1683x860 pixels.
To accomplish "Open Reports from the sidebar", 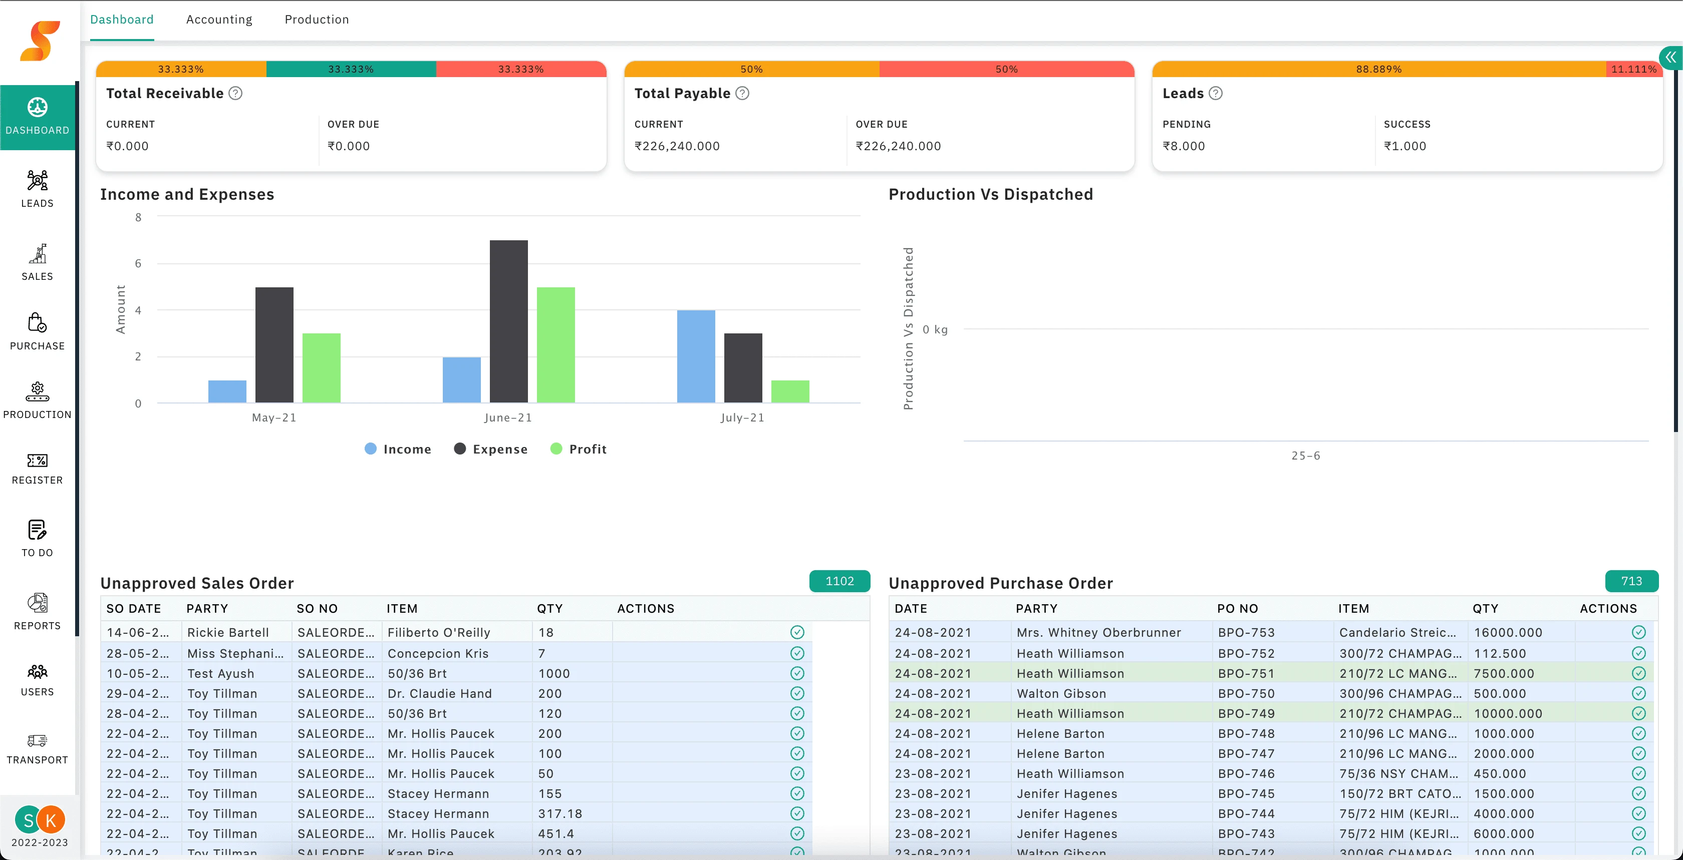I will click(37, 603).
